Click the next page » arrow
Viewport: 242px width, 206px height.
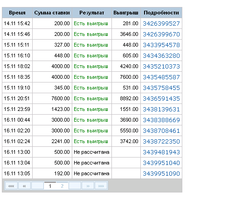[x=88, y=186]
